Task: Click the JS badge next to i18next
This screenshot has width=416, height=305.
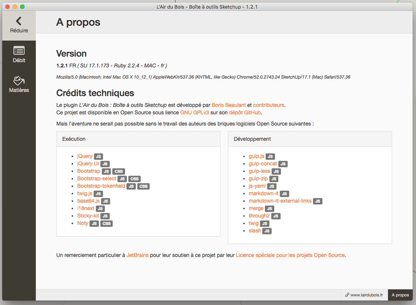Action: 100,208
